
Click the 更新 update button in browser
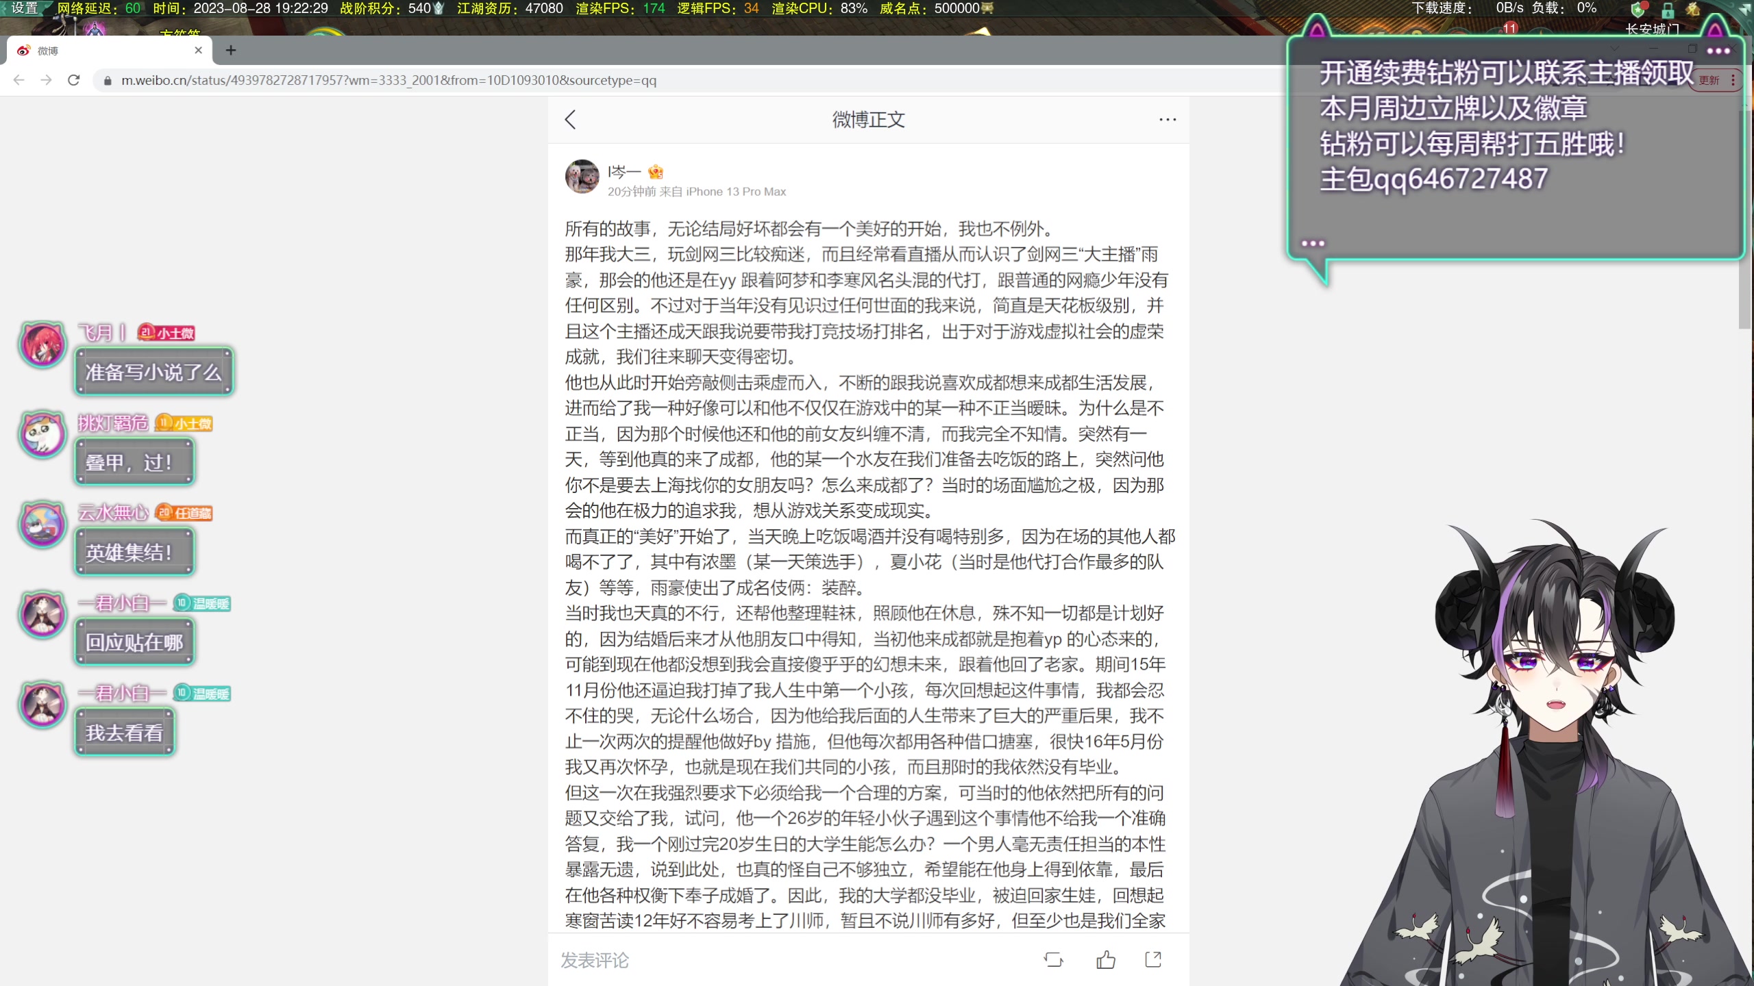tap(1709, 80)
